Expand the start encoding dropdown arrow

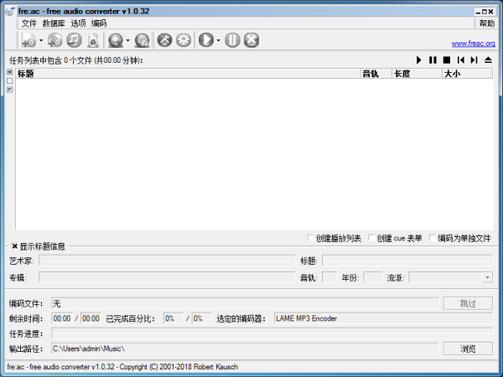click(218, 40)
